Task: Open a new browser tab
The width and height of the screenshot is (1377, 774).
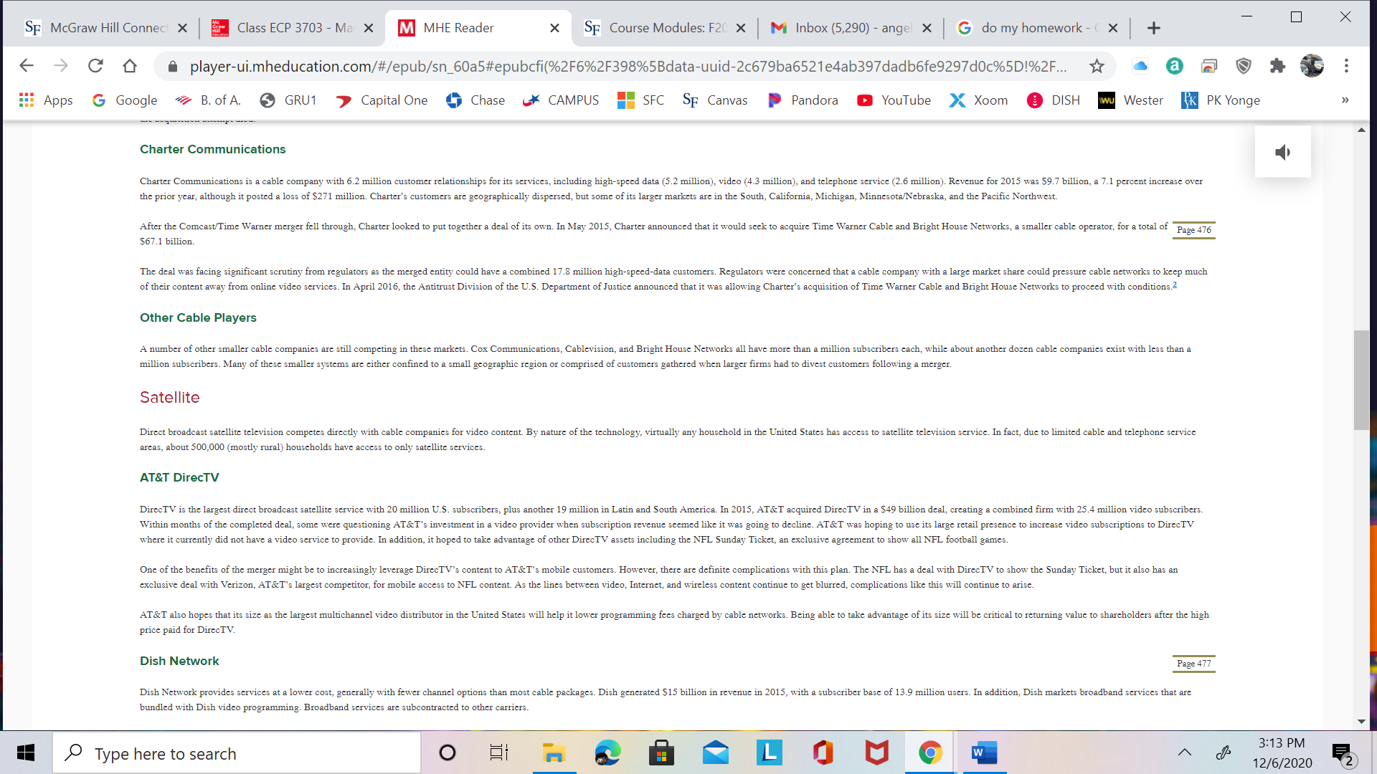Action: point(1153,28)
